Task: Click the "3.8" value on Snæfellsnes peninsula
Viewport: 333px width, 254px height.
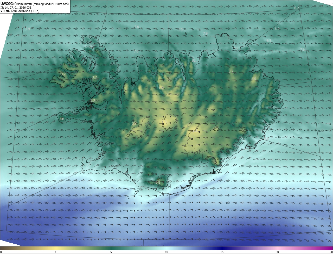Action: pyautogui.click(x=62, y=119)
